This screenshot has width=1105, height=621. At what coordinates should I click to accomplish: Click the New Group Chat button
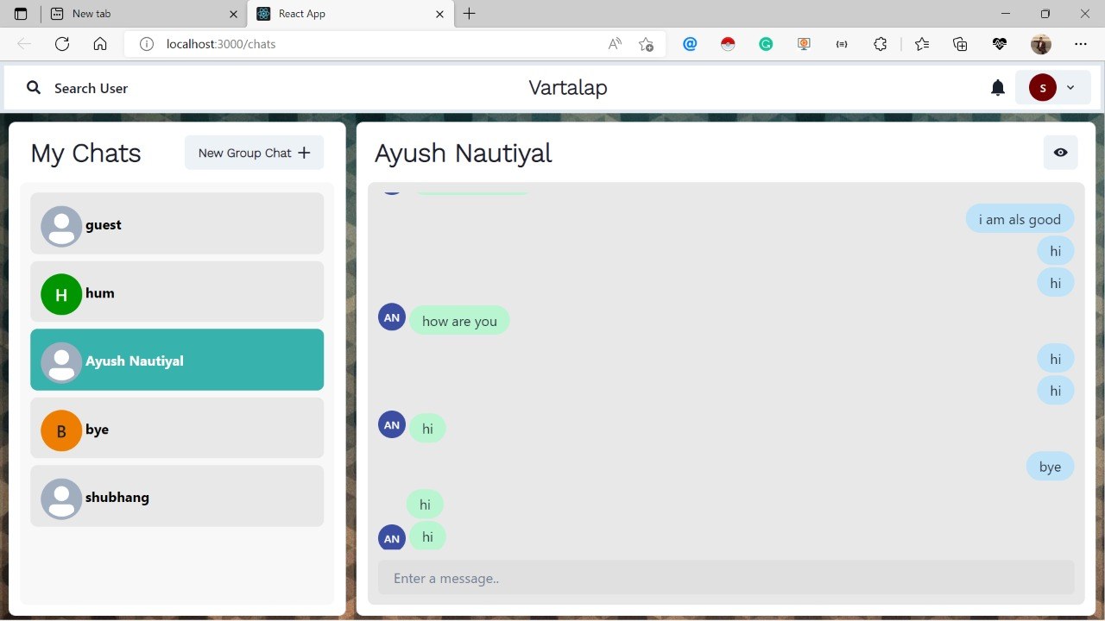click(x=254, y=153)
